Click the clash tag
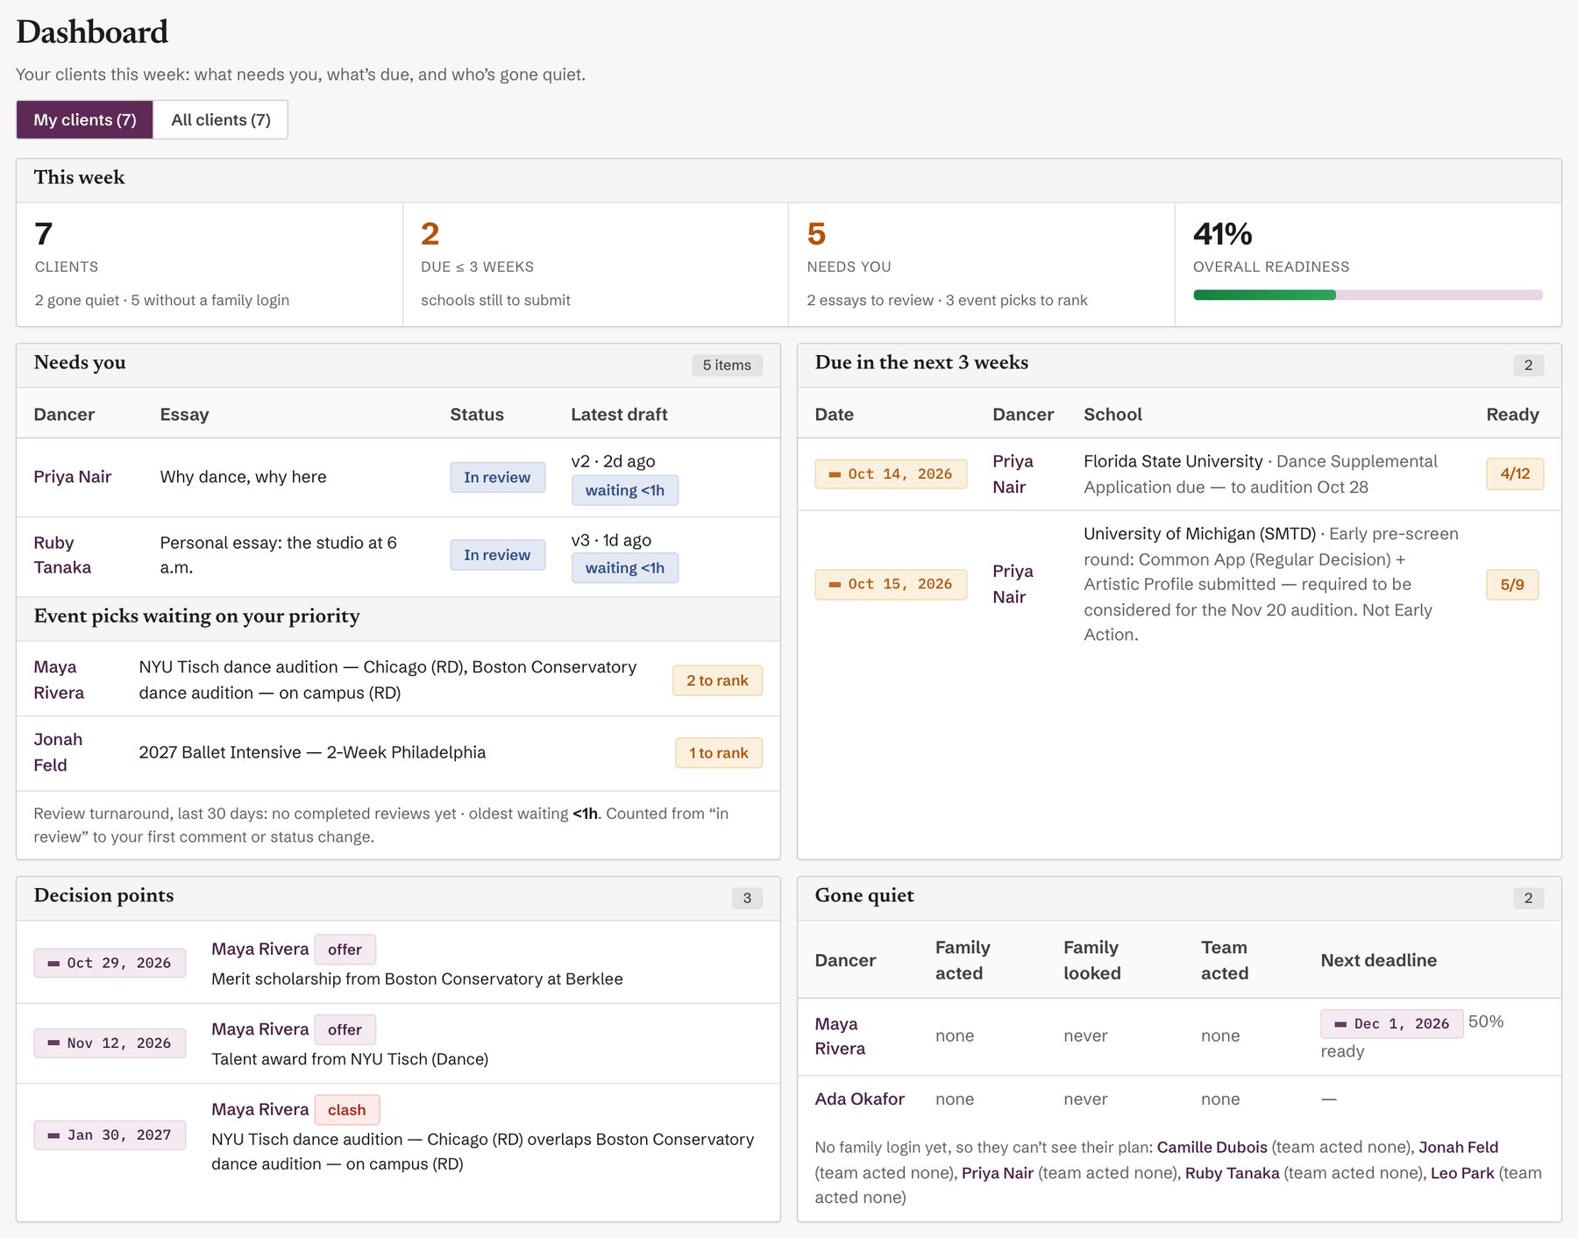 (347, 1110)
